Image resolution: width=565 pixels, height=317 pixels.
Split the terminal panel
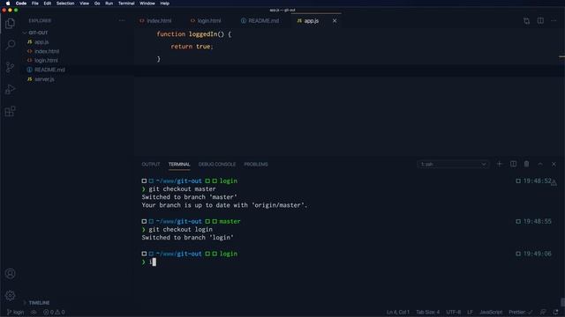[x=513, y=165]
